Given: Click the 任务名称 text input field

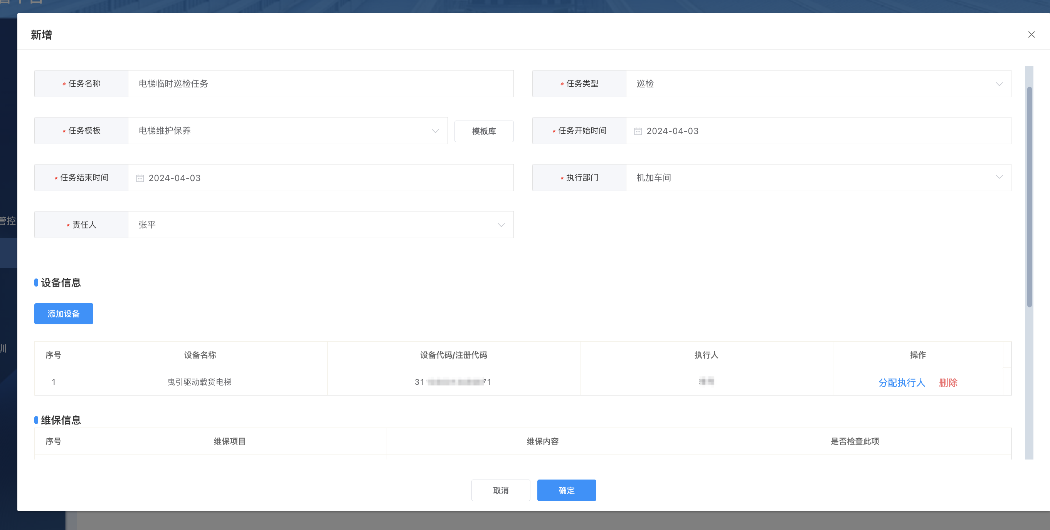Looking at the screenshot, I should pyautogui.click(x=320, y=84).
